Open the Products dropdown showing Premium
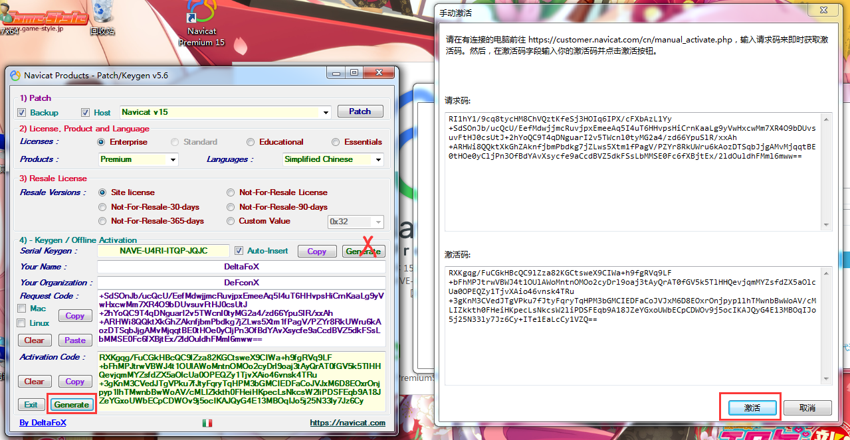Image resolution: width=850 pixels, height=440 pixels. 173,159
